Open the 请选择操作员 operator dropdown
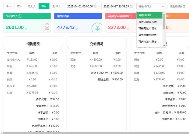This screenshot has width=189, height=134. pyautogui.click(x=178, y=6)
